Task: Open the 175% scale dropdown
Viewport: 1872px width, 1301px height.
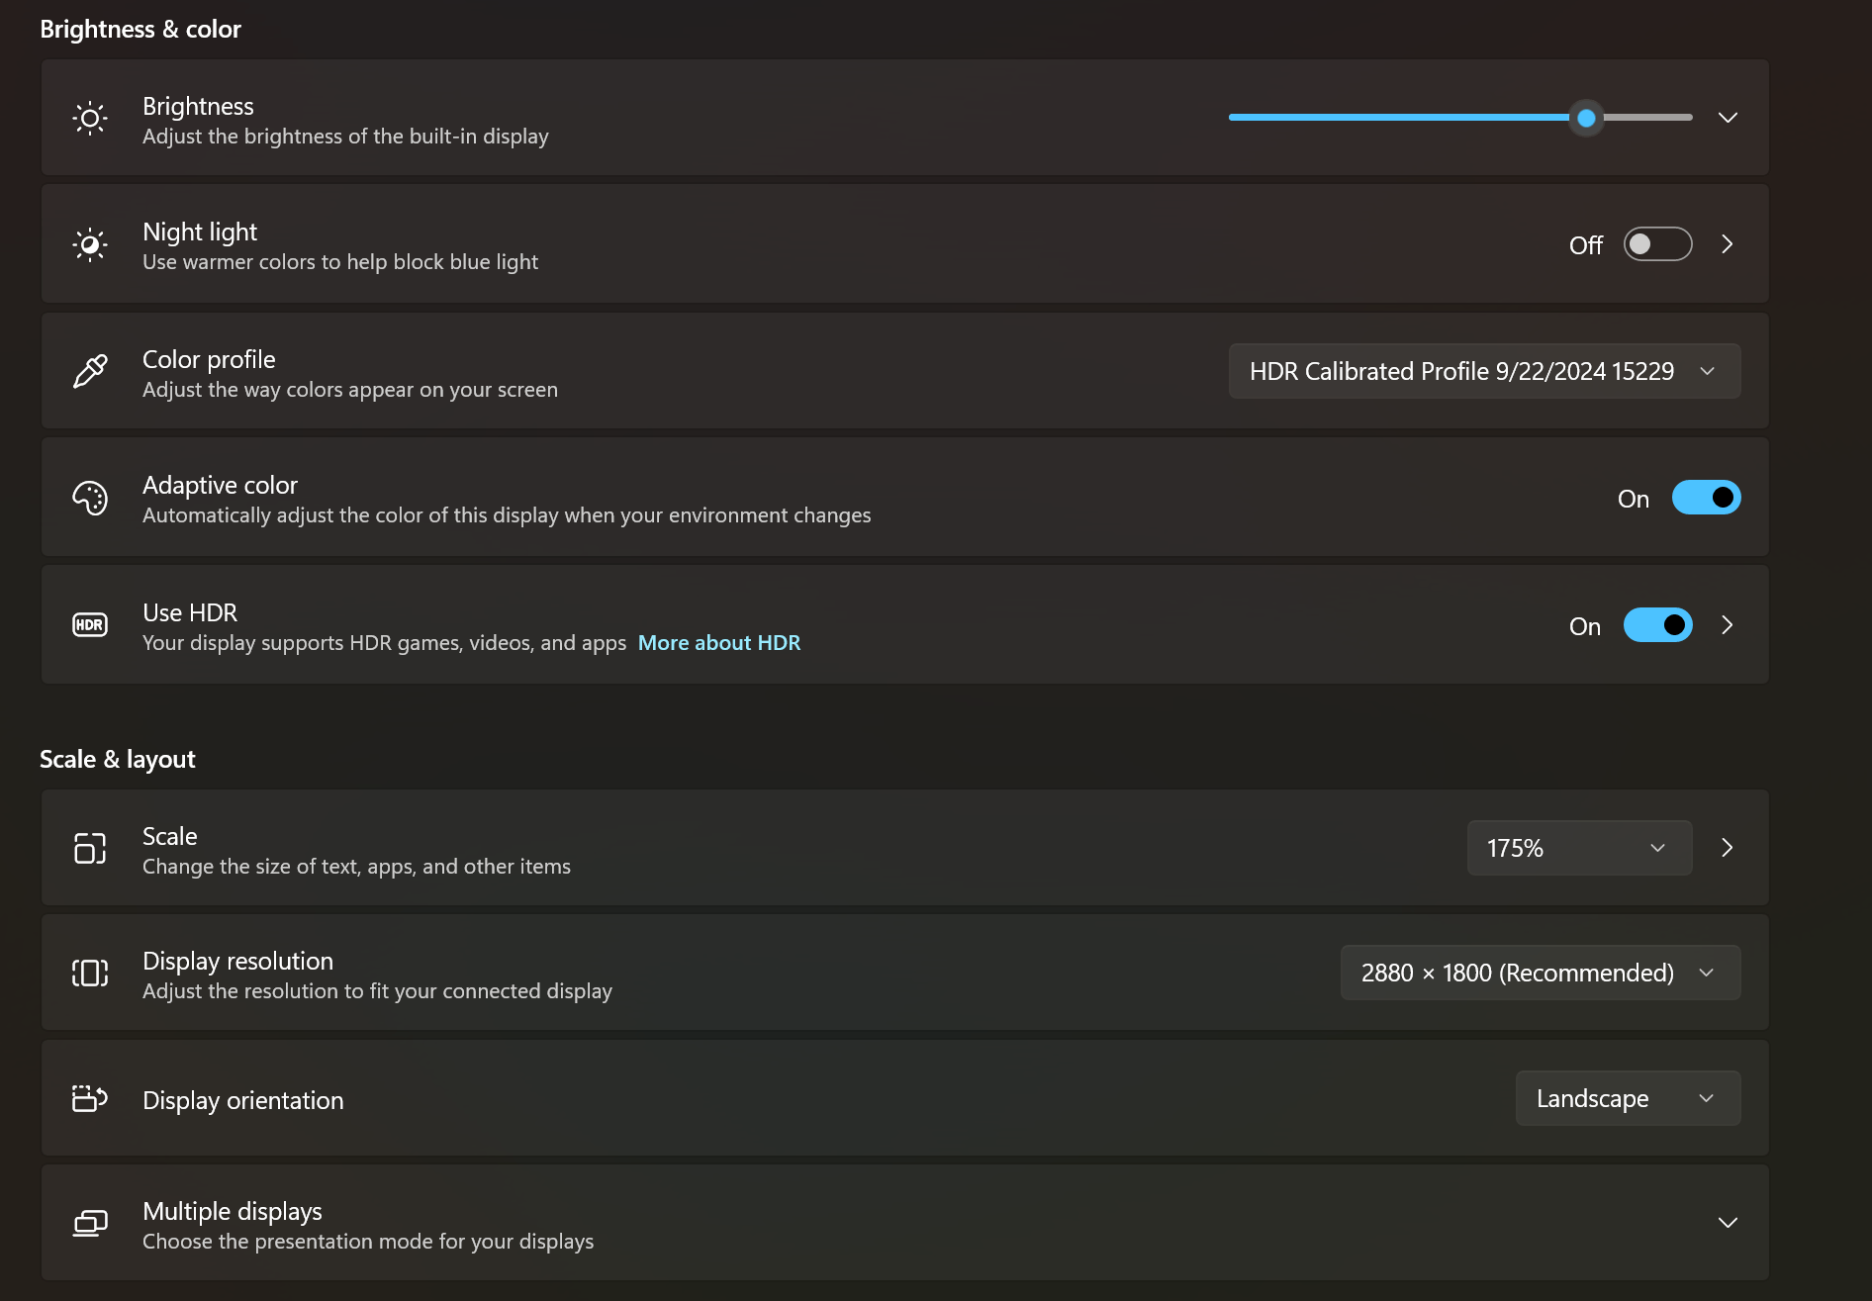Action: [1580, 848]
